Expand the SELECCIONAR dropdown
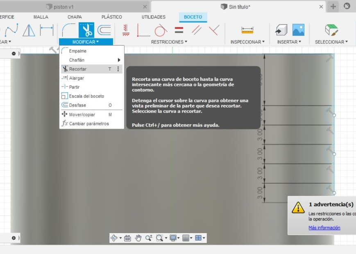Viewport: 356px width, 254px height. 331,42
